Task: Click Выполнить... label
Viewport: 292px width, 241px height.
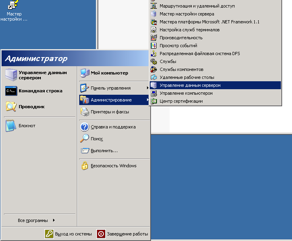Action: tap(104, 151)
